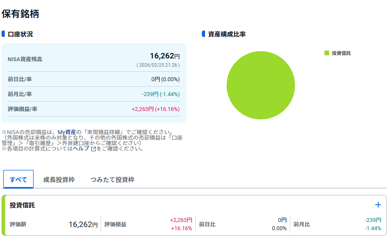Click the blue marker beside 口座状況
This screenshot has height=240, width=392.
pyautogui.click(x=4, y=34)
